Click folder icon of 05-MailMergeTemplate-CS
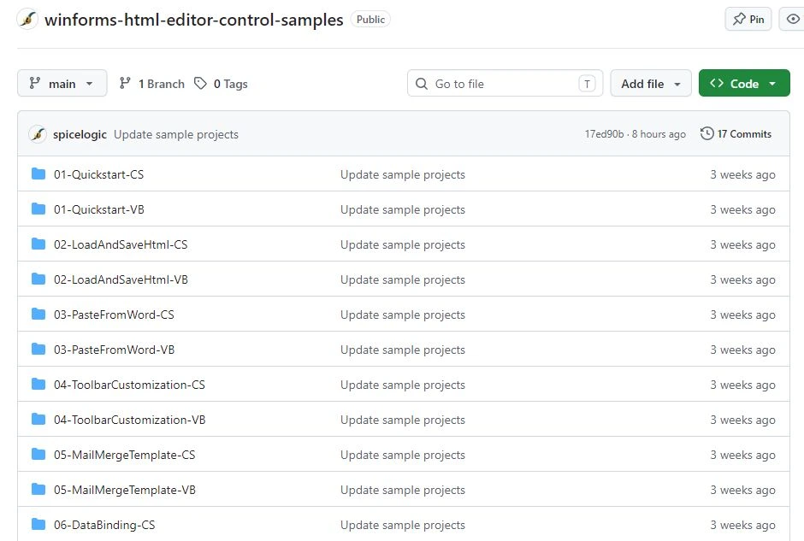Viewport: 804px width, 541px height. point(38,454)
